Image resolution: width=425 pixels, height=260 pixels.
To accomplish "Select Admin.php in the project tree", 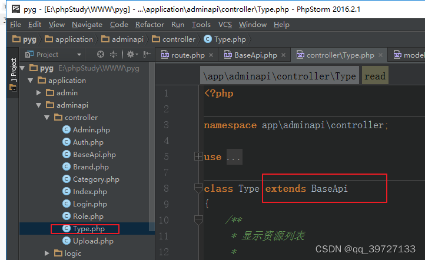I will 91,130.
